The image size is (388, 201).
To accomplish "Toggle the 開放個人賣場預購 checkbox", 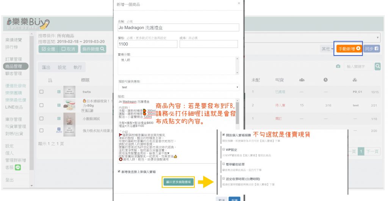I will coord(224,135).
